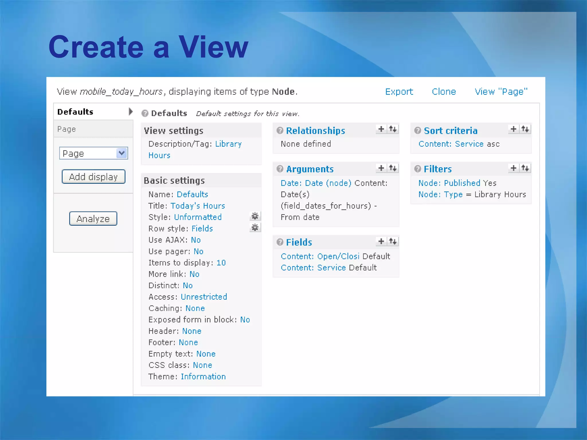
Task: Edit the Content: Service sort criterion
Action: [x=451, y=144]
